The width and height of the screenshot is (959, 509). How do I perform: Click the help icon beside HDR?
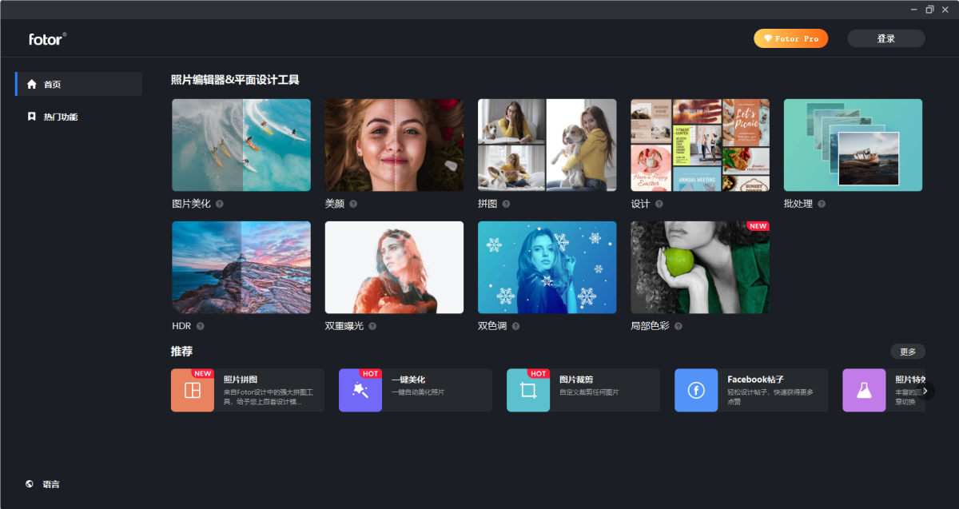click(x=201, y=326)
